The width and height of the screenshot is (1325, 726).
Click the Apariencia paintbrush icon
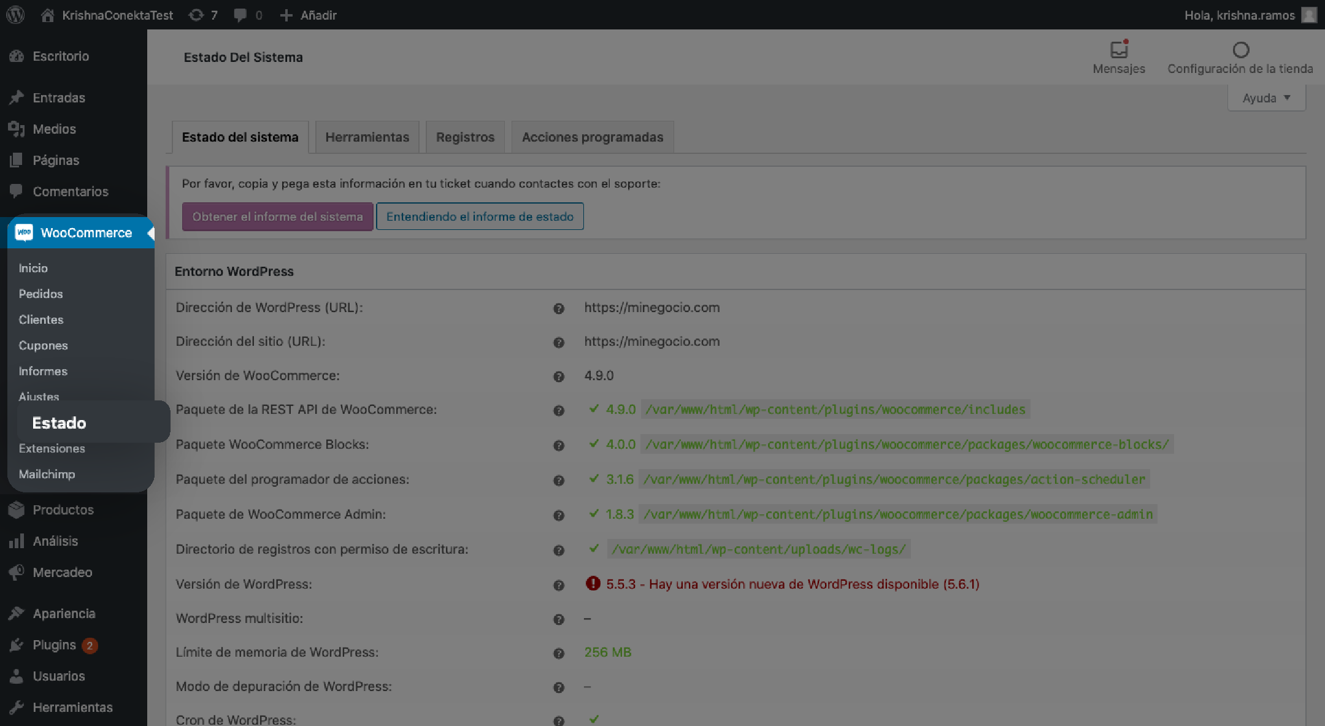(x=17, y=613)
